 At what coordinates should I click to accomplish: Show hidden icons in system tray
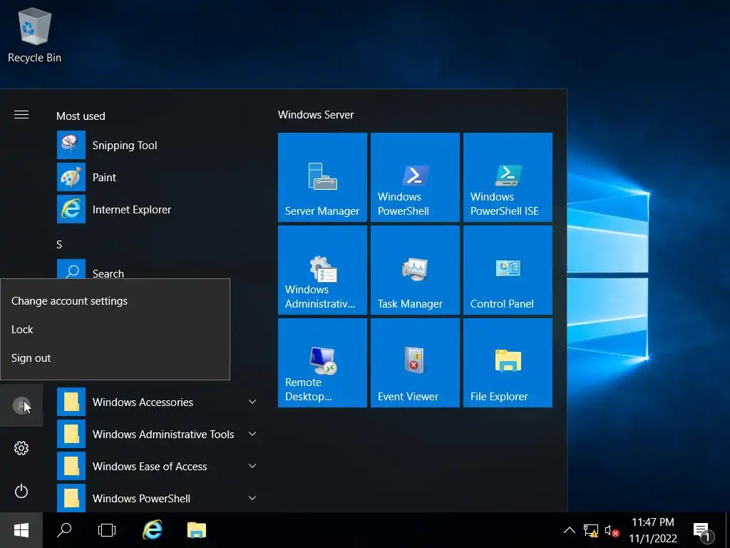pos(569,530)
